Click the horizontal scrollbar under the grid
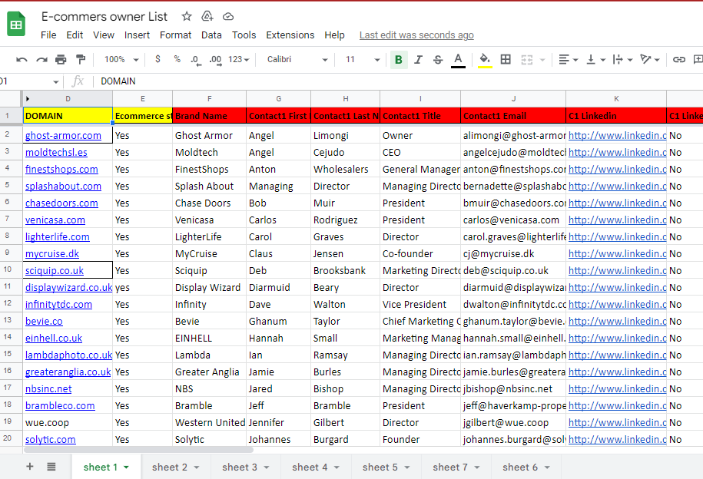Image resolution: width=703 pixels, height=479 pixels. (x=138, y=449)
